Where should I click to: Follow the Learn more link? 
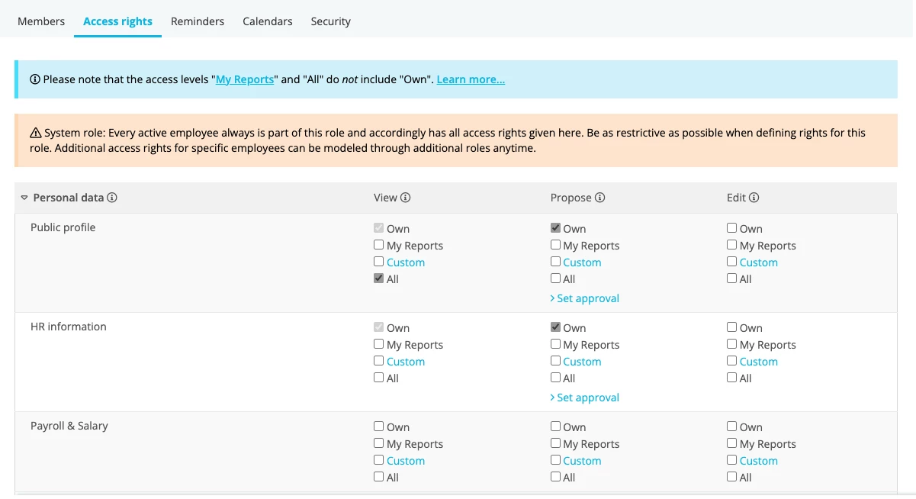(x=471, y=79)
